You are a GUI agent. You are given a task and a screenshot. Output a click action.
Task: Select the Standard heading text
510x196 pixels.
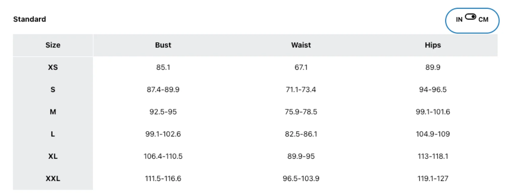point(30,19)
